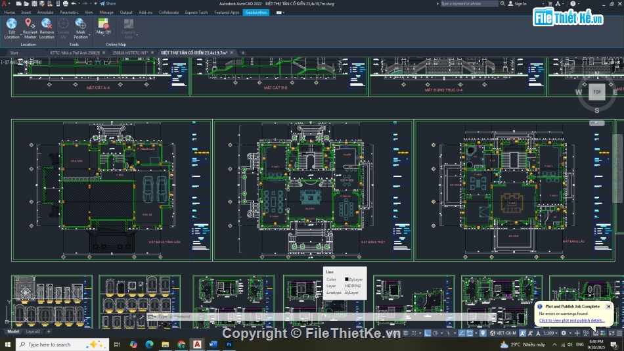Click the Geographic Location pin in status bar

(x=483, y=333)
